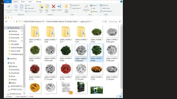
Task: Click quick access toolbar properties checkmark icon
Action: tap(6, 18)
